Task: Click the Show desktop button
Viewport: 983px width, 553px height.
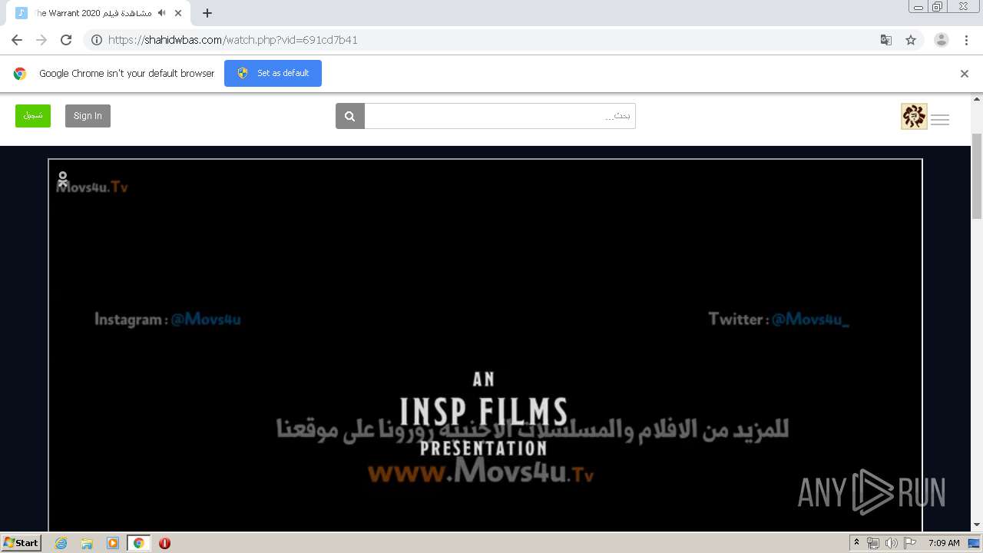Action: click(975, 543)
